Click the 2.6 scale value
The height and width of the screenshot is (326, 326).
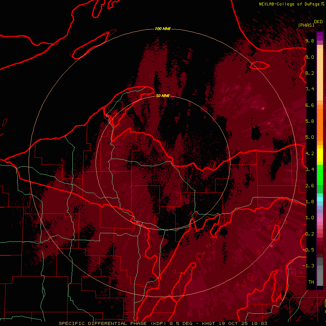pyautogui.click(x=310, y=186)
